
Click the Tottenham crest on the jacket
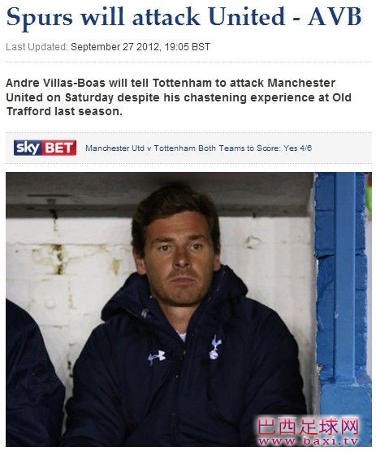[214, 347]
